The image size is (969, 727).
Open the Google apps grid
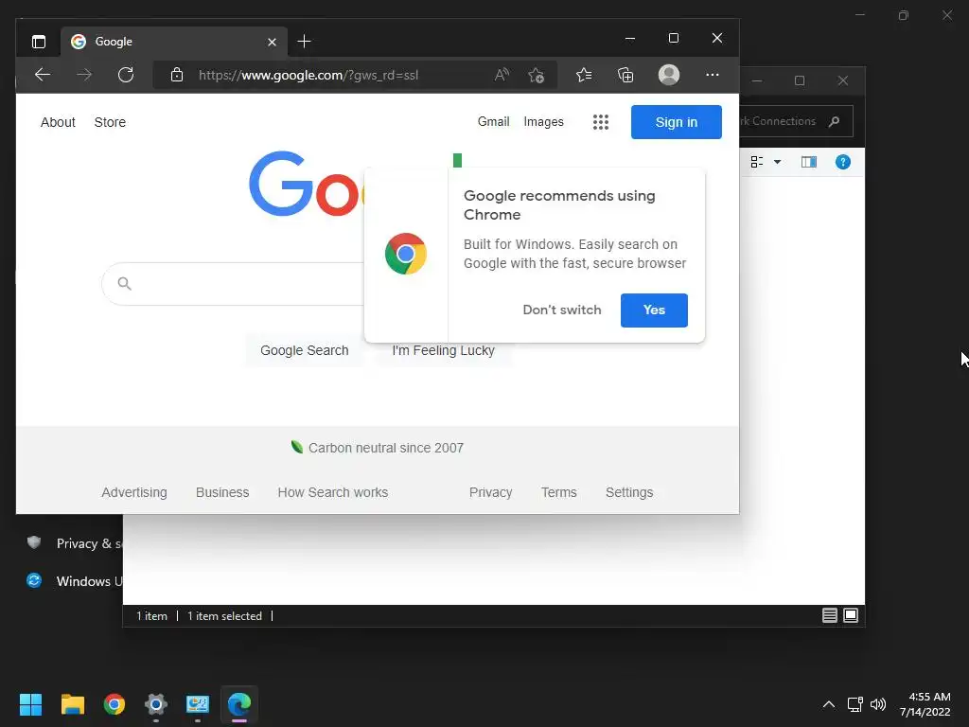tap(601, 122)
